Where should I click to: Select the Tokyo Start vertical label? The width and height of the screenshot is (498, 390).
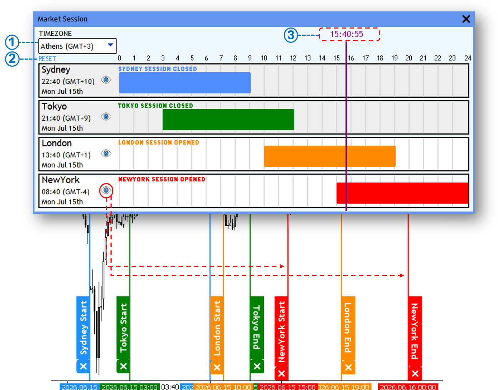pos(123,328)
